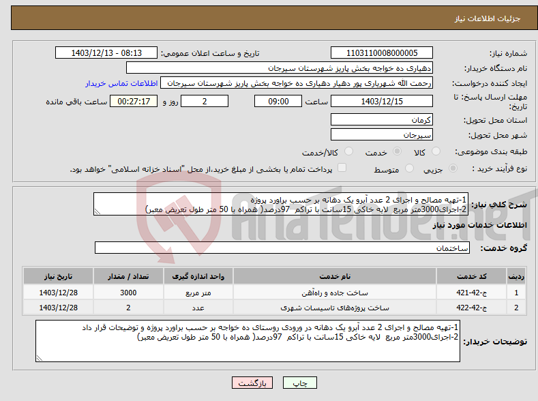Click the چاپ (print) button
This screenshot has height=401, width=538.
299,383
